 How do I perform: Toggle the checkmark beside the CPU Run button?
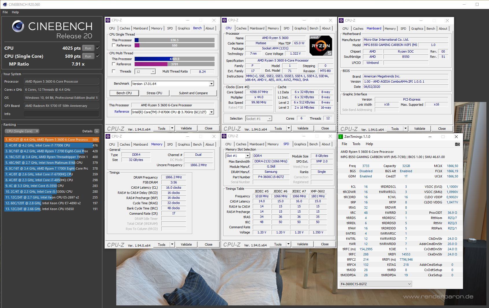click(98, 48)
